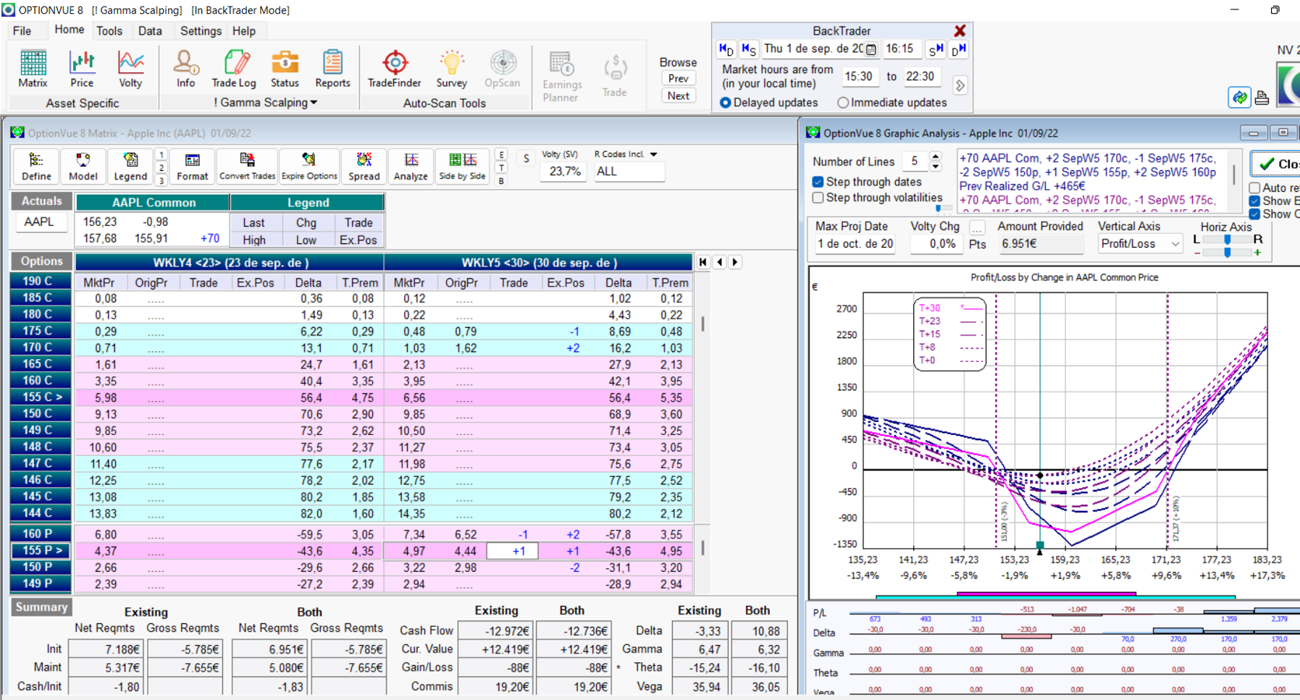
Task: Switch to the Home tab
Action: tap(70, 30)
